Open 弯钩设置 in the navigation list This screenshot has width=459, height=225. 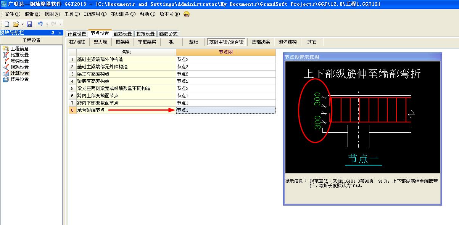pos(19,61)
